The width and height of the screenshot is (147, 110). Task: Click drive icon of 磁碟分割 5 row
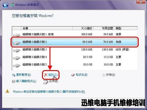(16, 65)
